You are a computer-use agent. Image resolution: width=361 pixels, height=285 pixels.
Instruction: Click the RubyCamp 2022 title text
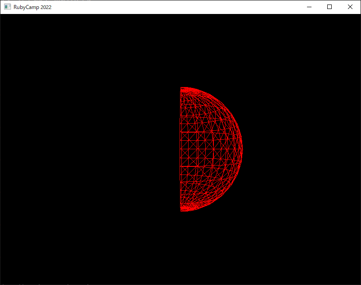click(32, 7)
